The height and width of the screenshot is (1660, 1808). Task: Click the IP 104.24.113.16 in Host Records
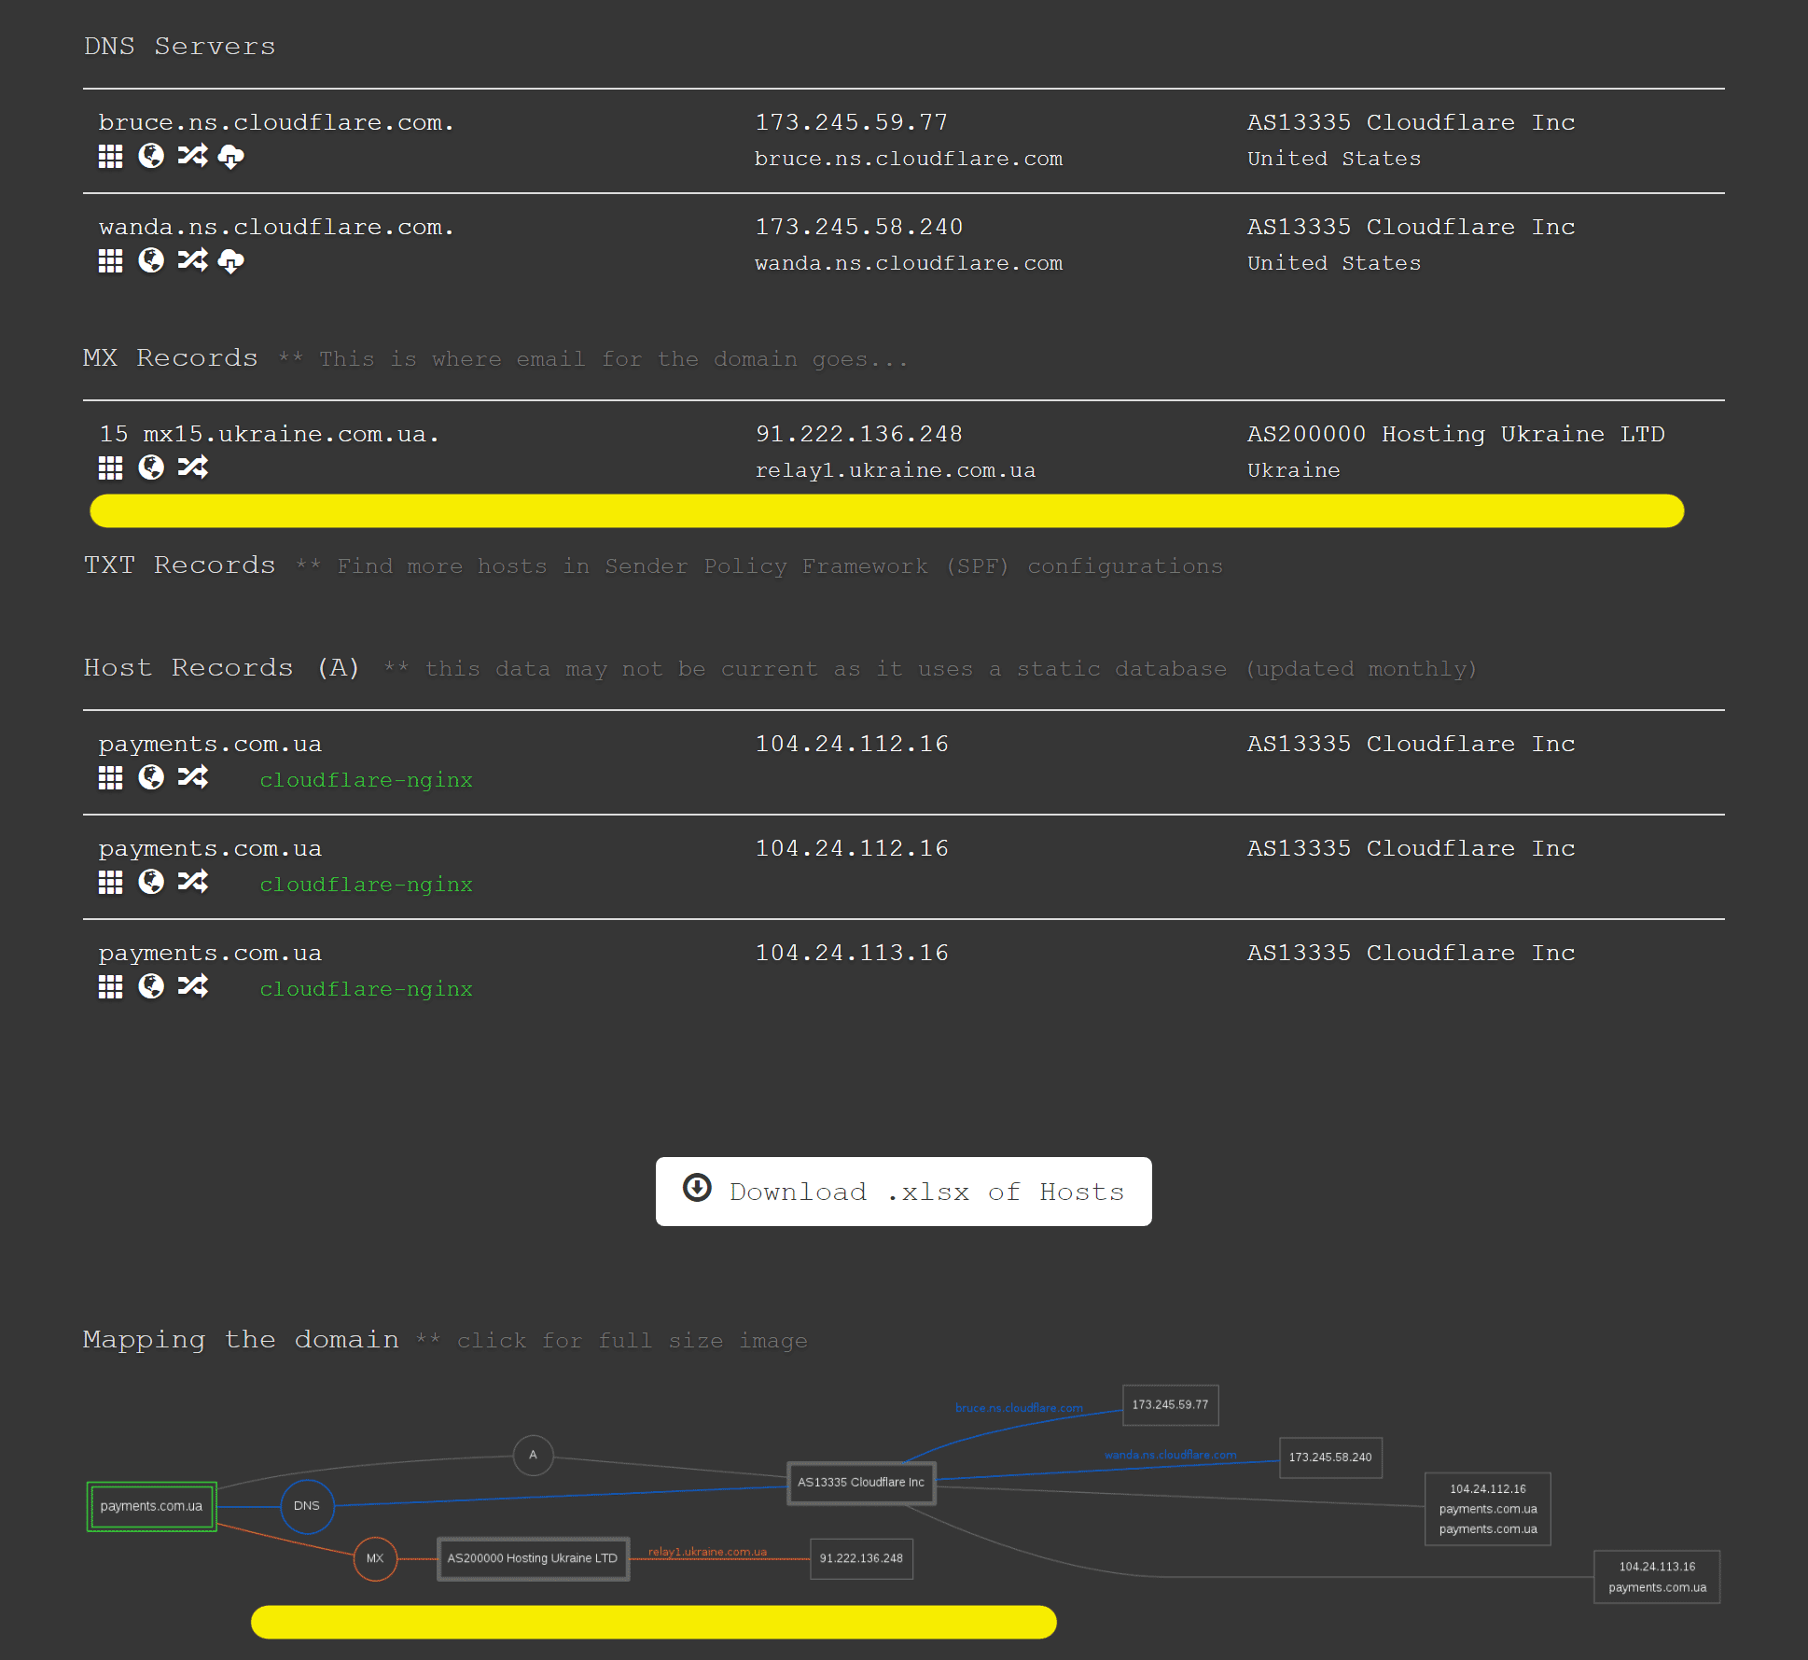(851, 953)
